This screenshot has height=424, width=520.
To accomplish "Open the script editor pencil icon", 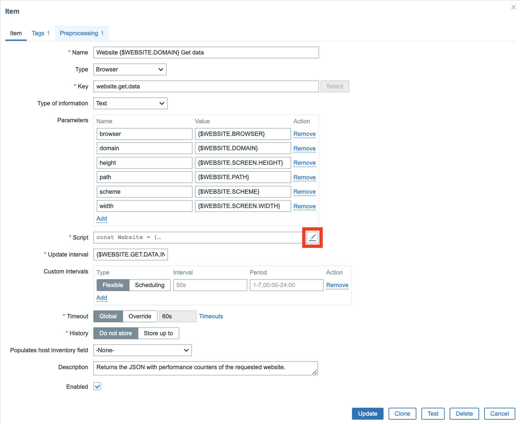I will [312, 237].
